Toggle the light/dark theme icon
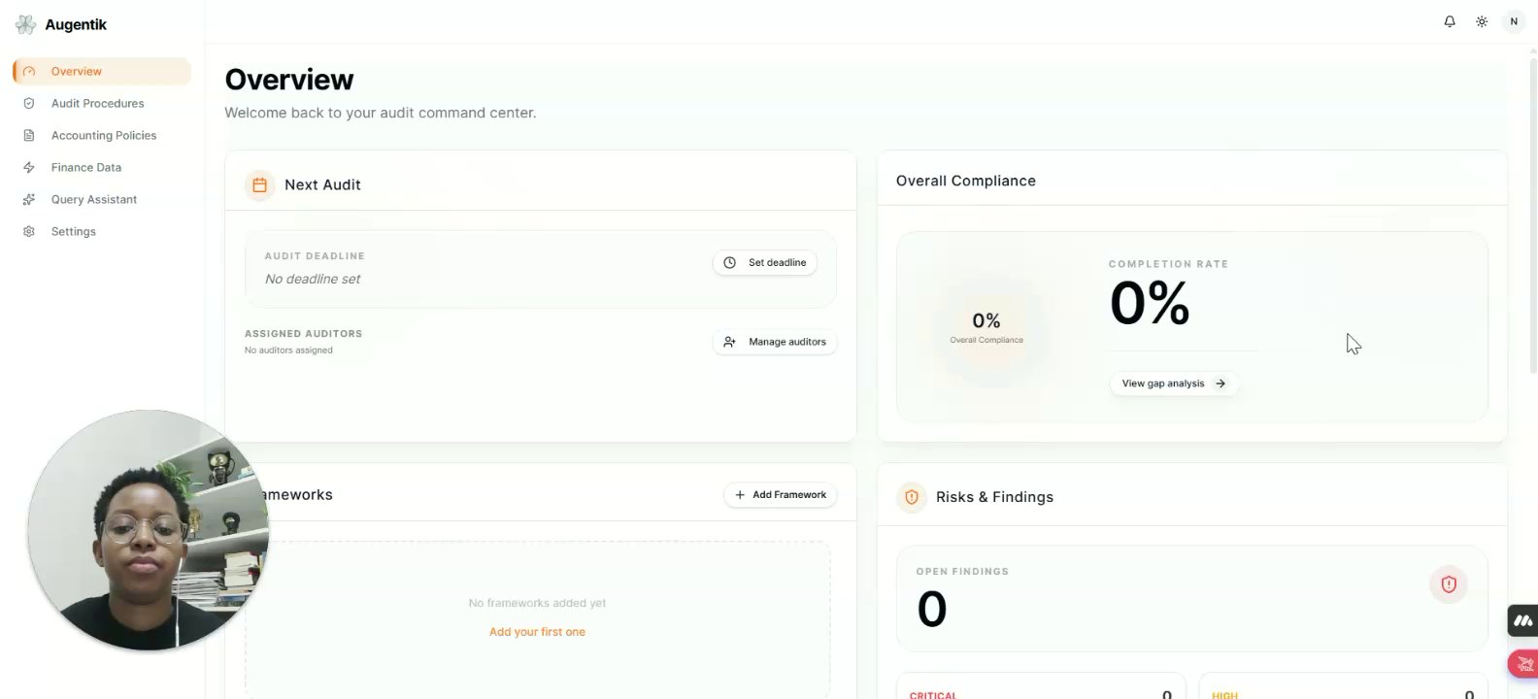1538x699 pixels. (1482, 21)
